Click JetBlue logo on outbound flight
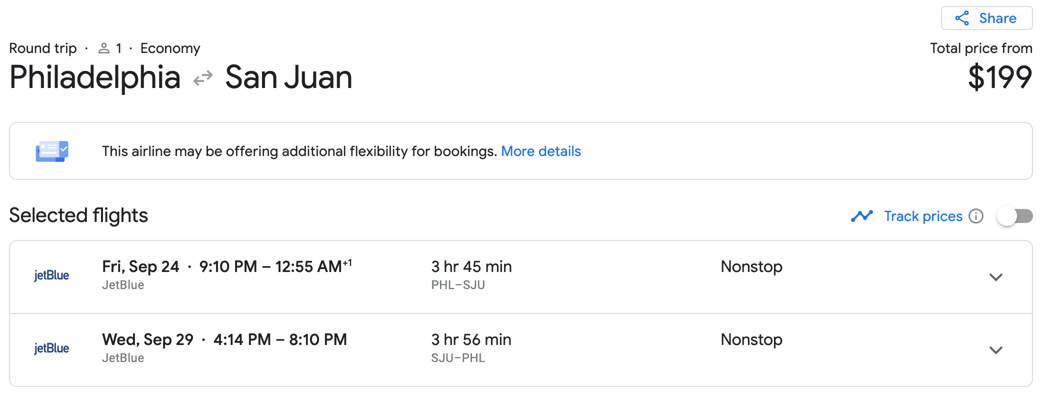1053x396 pixels. click(x=51, y=275)
